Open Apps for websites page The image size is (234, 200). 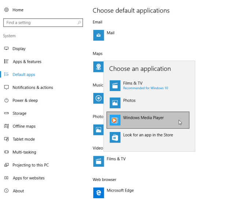pos(29,178)
